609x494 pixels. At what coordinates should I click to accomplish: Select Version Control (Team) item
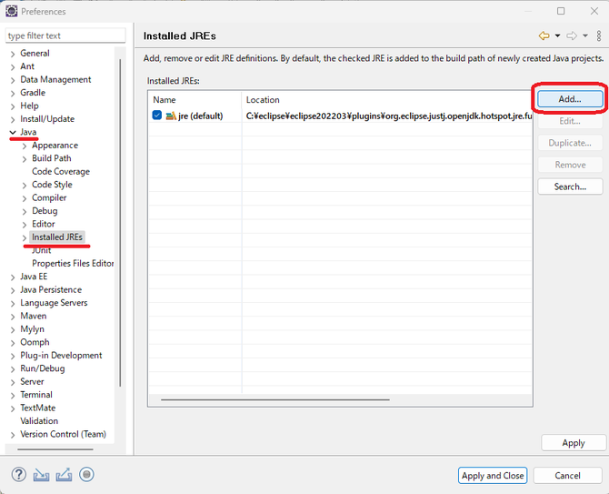(63, 434)
